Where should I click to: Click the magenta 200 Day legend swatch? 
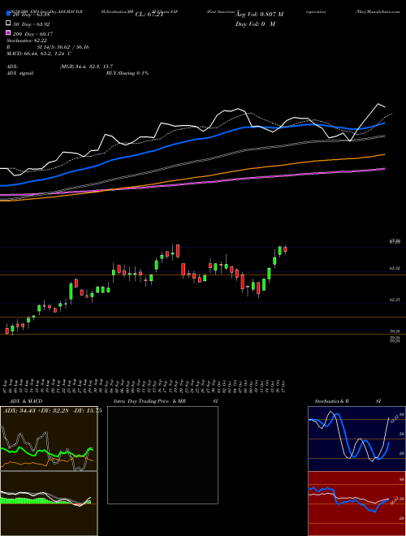(8, 32)
